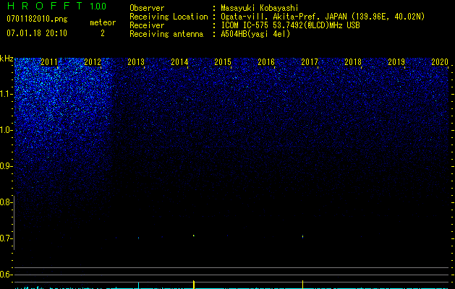Click the 2013 time axis label
The image size is (455, 289).
(x=136, y=61)
